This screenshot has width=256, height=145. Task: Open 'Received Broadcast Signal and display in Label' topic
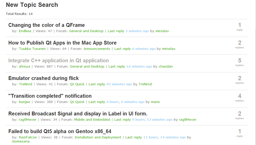click(x=78, y=114)
